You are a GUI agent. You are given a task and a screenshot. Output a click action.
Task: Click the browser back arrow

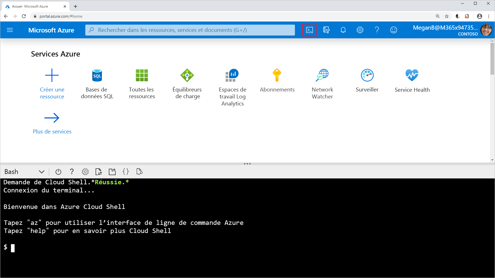click(6, 16)
